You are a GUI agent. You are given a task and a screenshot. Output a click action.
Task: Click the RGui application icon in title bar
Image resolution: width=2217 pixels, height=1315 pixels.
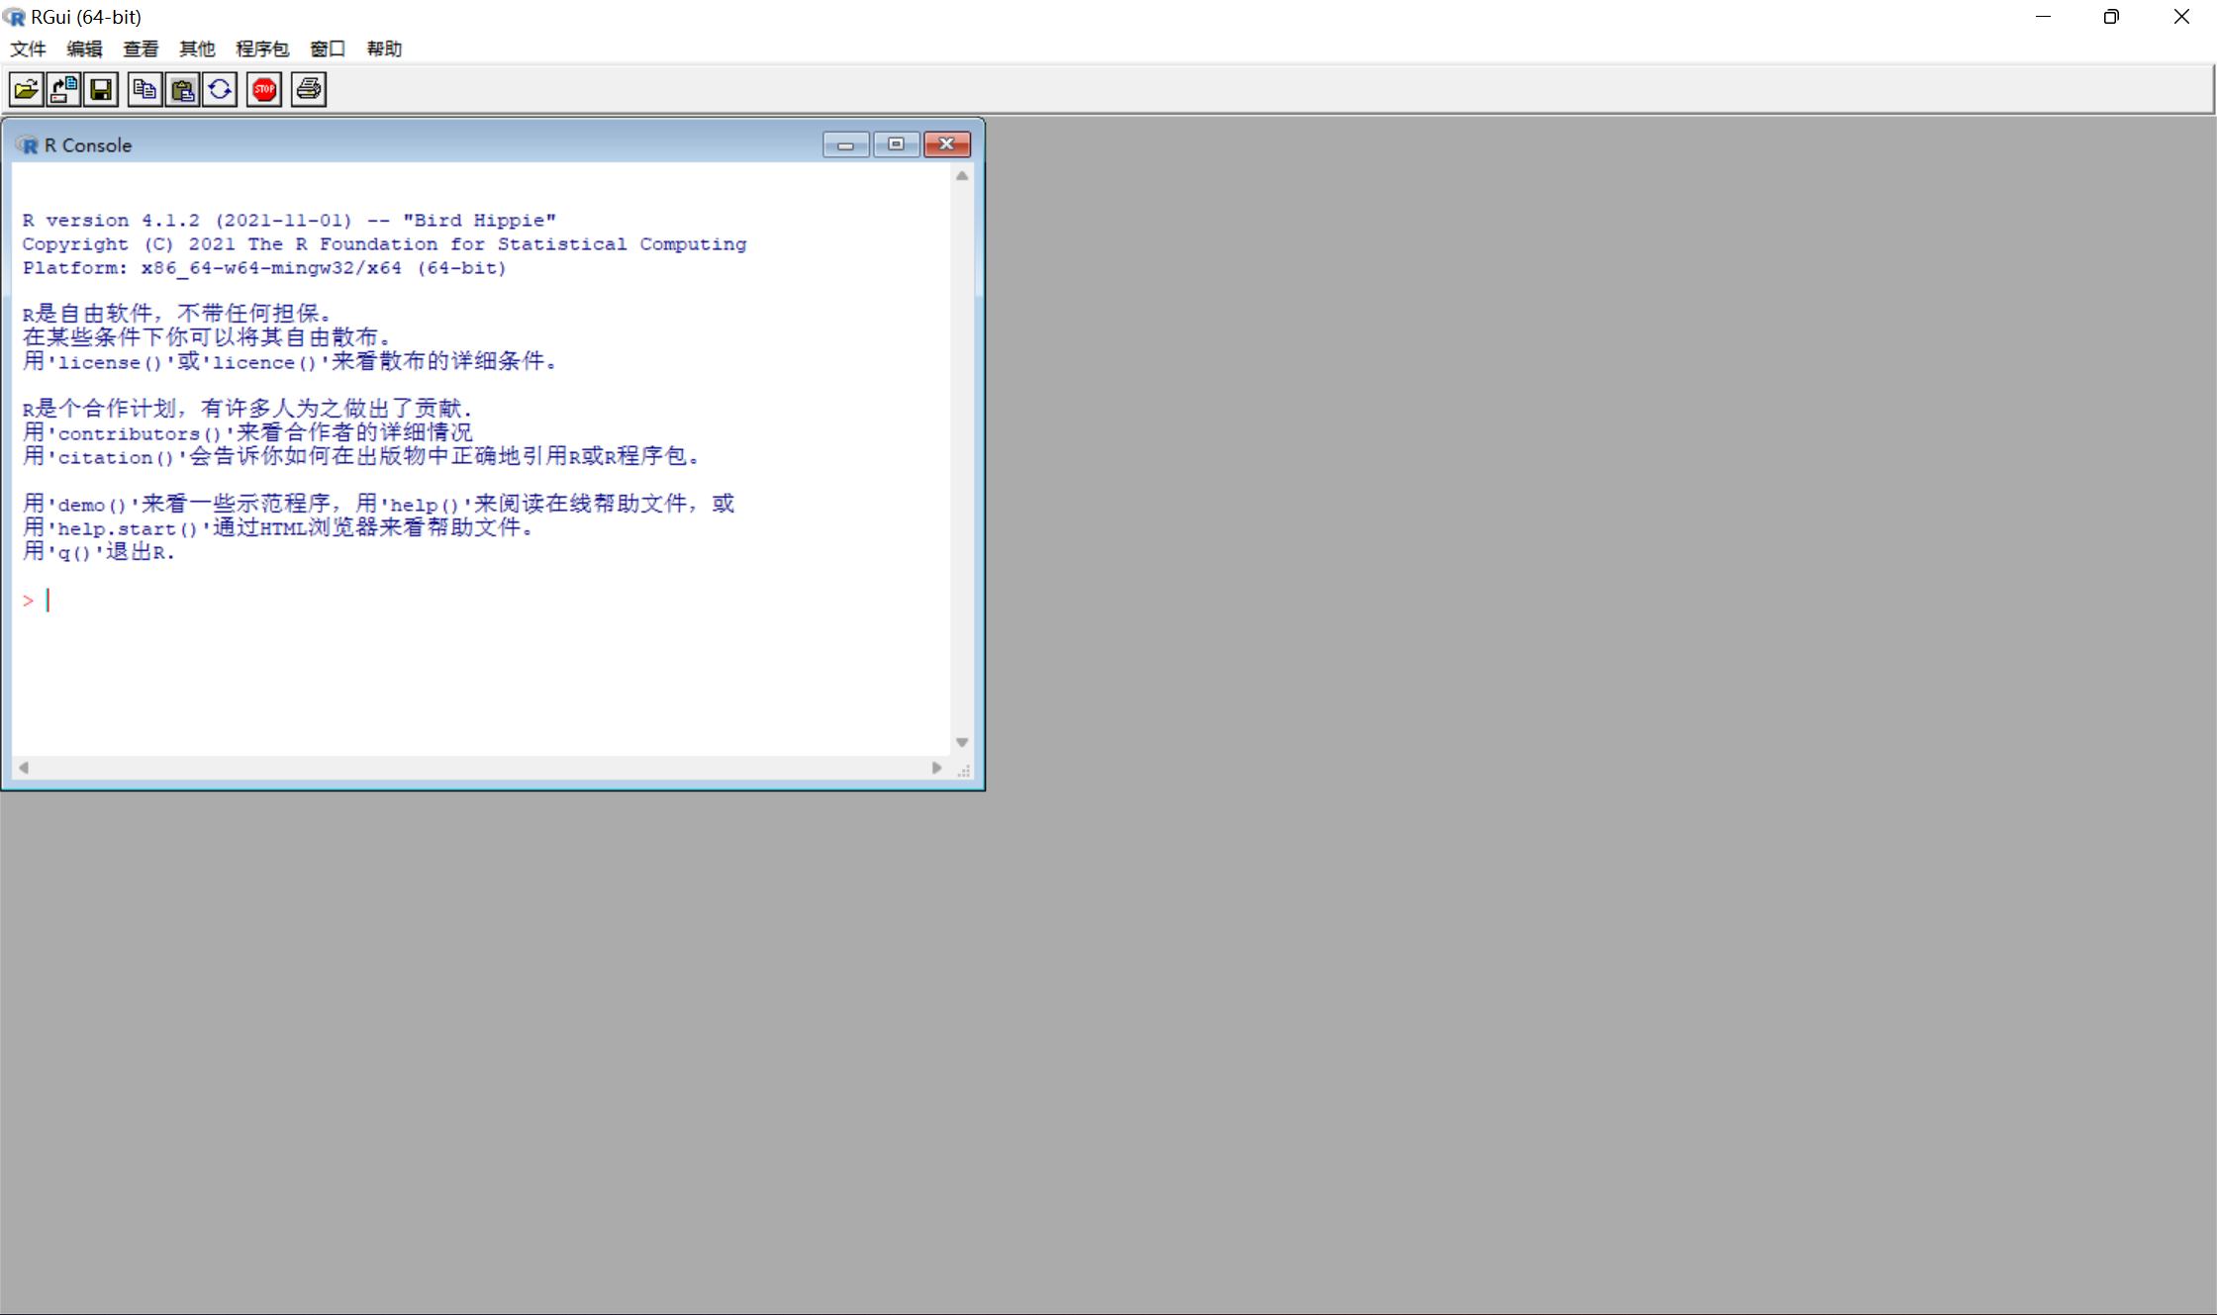pos(14,17)
